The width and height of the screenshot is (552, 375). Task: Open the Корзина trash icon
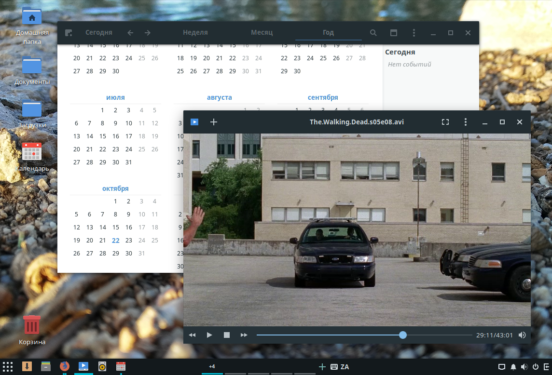point(32,330)
